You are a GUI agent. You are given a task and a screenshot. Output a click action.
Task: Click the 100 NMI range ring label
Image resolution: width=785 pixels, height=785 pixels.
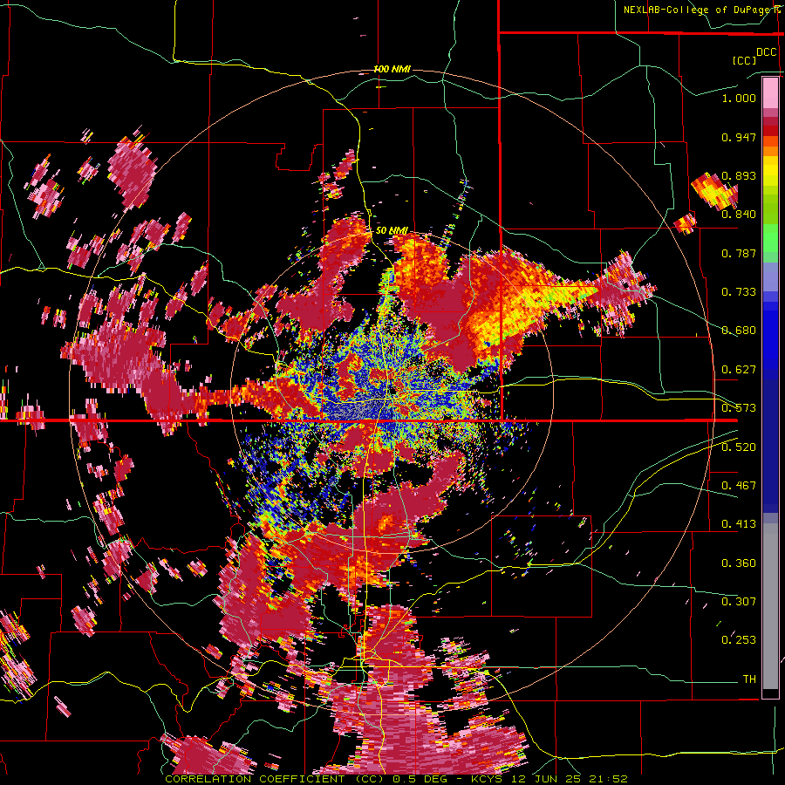[392, 69]
